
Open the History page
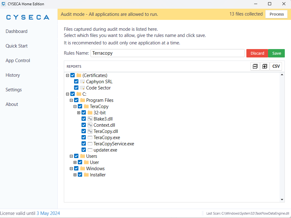tap(13, 75)
